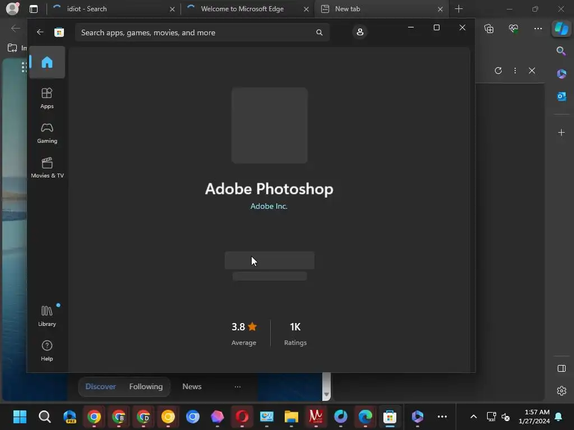Show hidden system tray icons
This screenshot has width=574, height=430.
[473, 417]
